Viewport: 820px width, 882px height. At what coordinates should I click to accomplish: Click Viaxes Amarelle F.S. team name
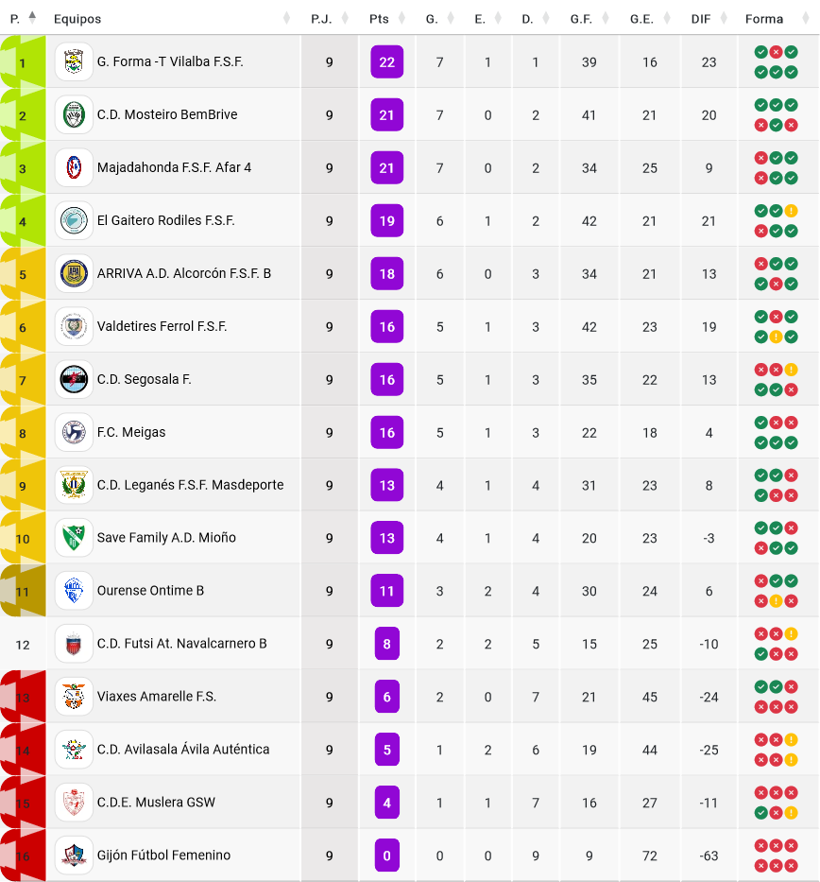coord(157,697)
